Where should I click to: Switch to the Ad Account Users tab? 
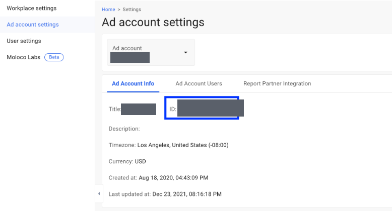(199, 83)
